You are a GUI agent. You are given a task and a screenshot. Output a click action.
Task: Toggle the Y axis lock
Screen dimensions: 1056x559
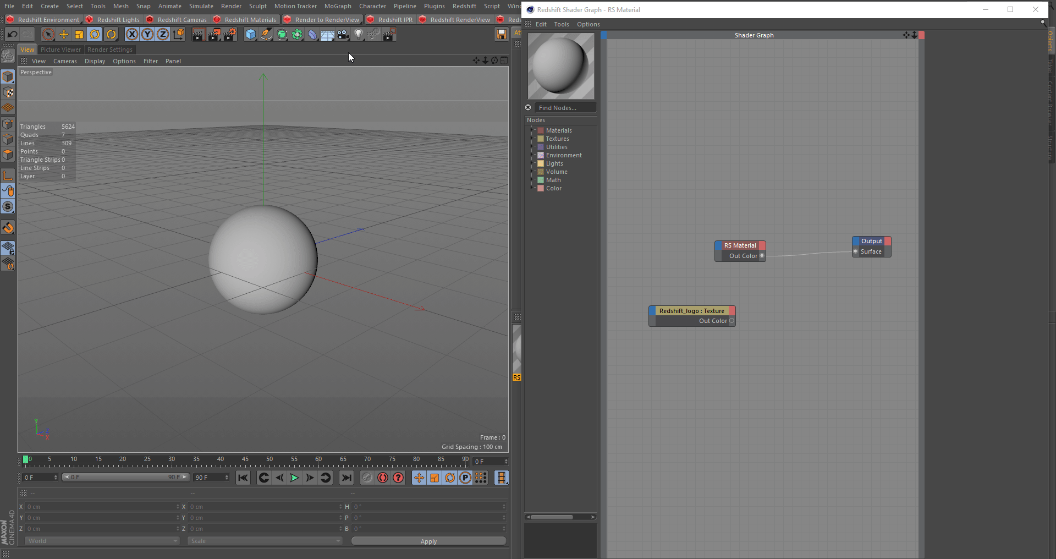click(x=147, y=35)
